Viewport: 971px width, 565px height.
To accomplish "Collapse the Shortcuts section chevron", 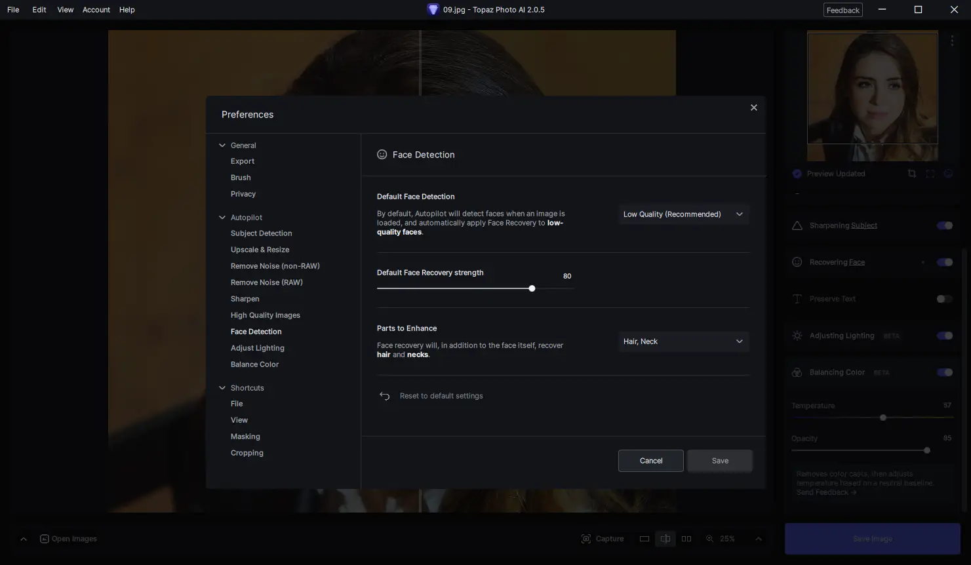I will (222, 388).
